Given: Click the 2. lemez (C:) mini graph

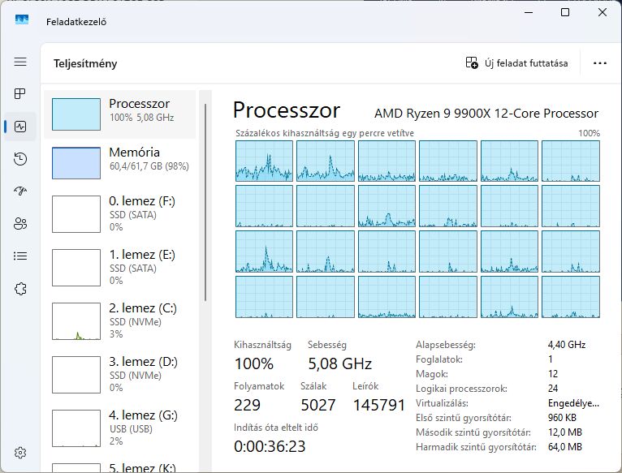Looking at the screenshot, I should click(x=76, y=321).
